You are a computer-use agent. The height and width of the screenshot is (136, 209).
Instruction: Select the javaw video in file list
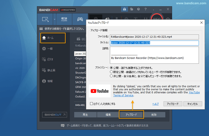[x=80, y=54]
